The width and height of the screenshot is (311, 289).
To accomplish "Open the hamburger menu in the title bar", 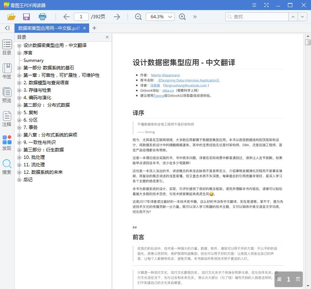I will (x=254, y=5).
